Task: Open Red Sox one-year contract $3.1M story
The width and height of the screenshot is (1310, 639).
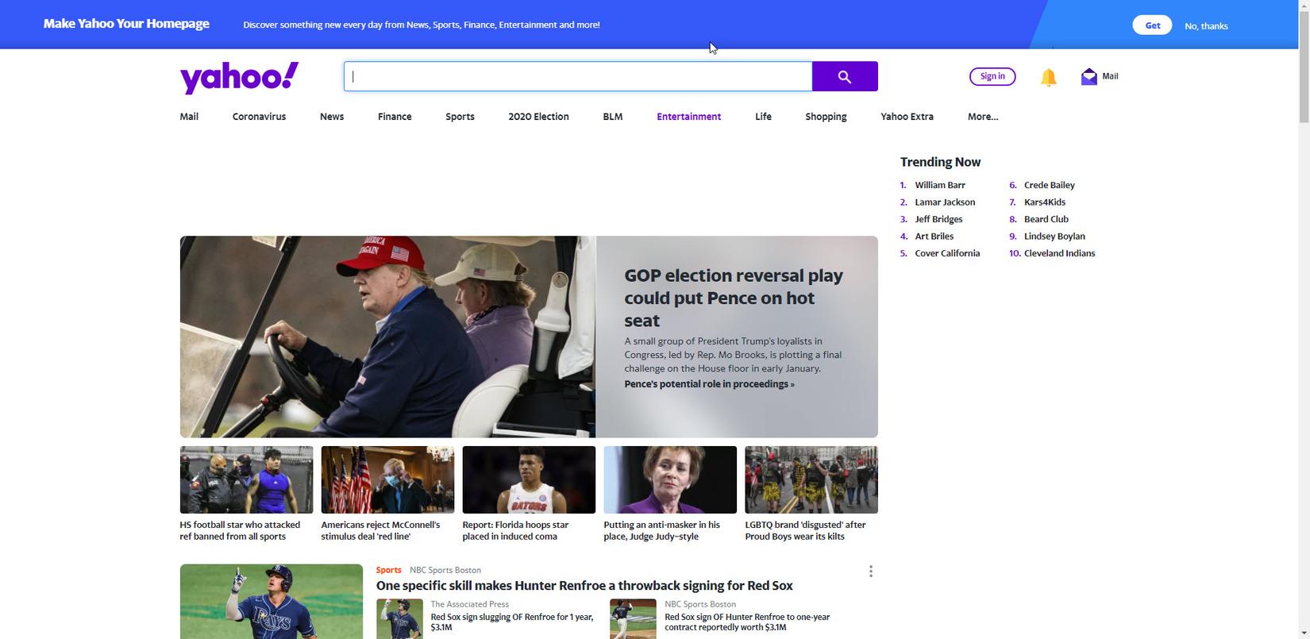Action: coord(747,622)
